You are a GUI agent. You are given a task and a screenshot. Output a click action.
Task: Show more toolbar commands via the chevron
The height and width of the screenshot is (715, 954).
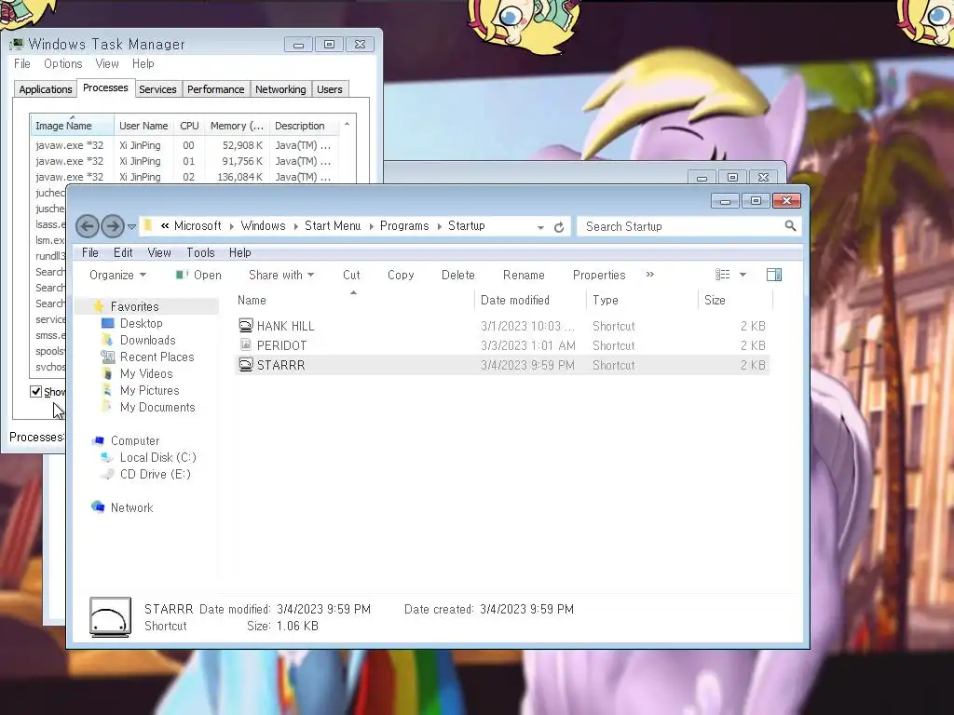[x=649, y=275]
